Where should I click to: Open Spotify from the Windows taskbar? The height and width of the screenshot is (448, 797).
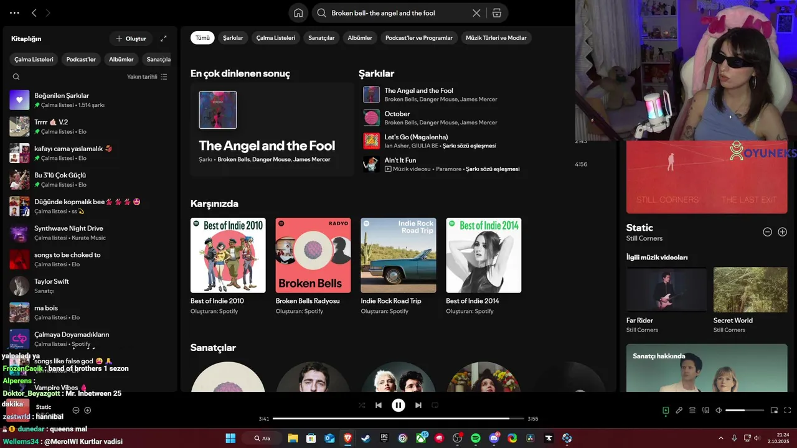click(x=476, y=438)
